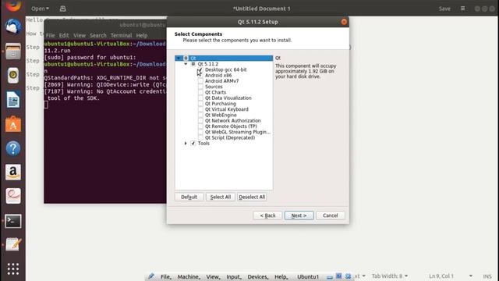This screenshot has width=499, height=281.
Task: Tick the Qt Network Authorization checkbox
Action: pyautogui.click(x=200, y=121)
